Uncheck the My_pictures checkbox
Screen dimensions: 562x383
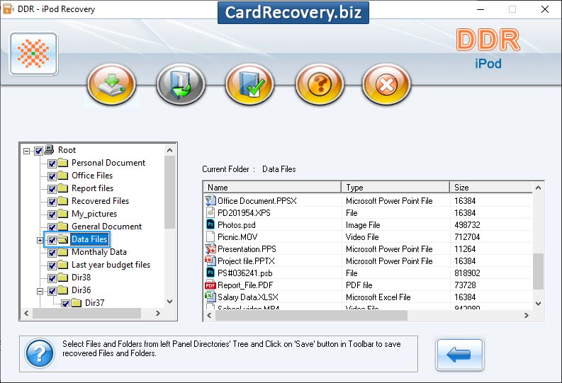(52, 215)
